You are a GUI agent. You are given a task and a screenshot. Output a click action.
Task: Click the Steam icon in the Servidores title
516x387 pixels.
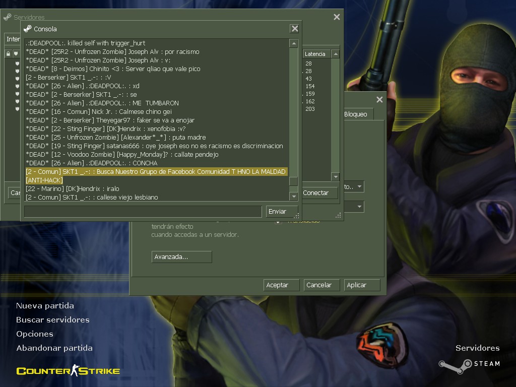click(7, 17)
